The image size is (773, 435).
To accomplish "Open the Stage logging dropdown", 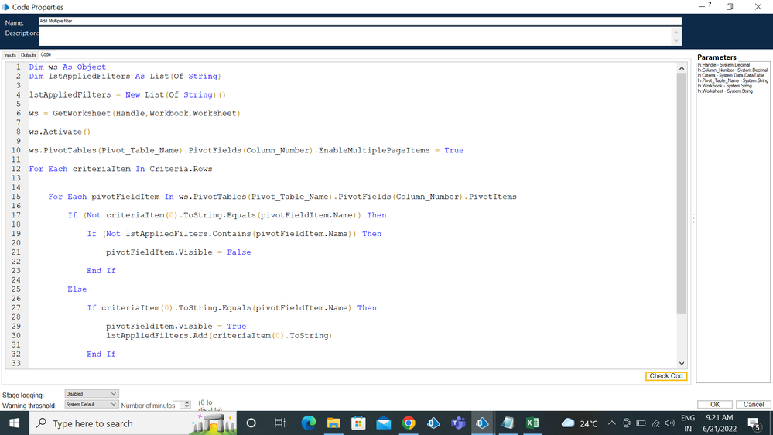I will (92, 393).
